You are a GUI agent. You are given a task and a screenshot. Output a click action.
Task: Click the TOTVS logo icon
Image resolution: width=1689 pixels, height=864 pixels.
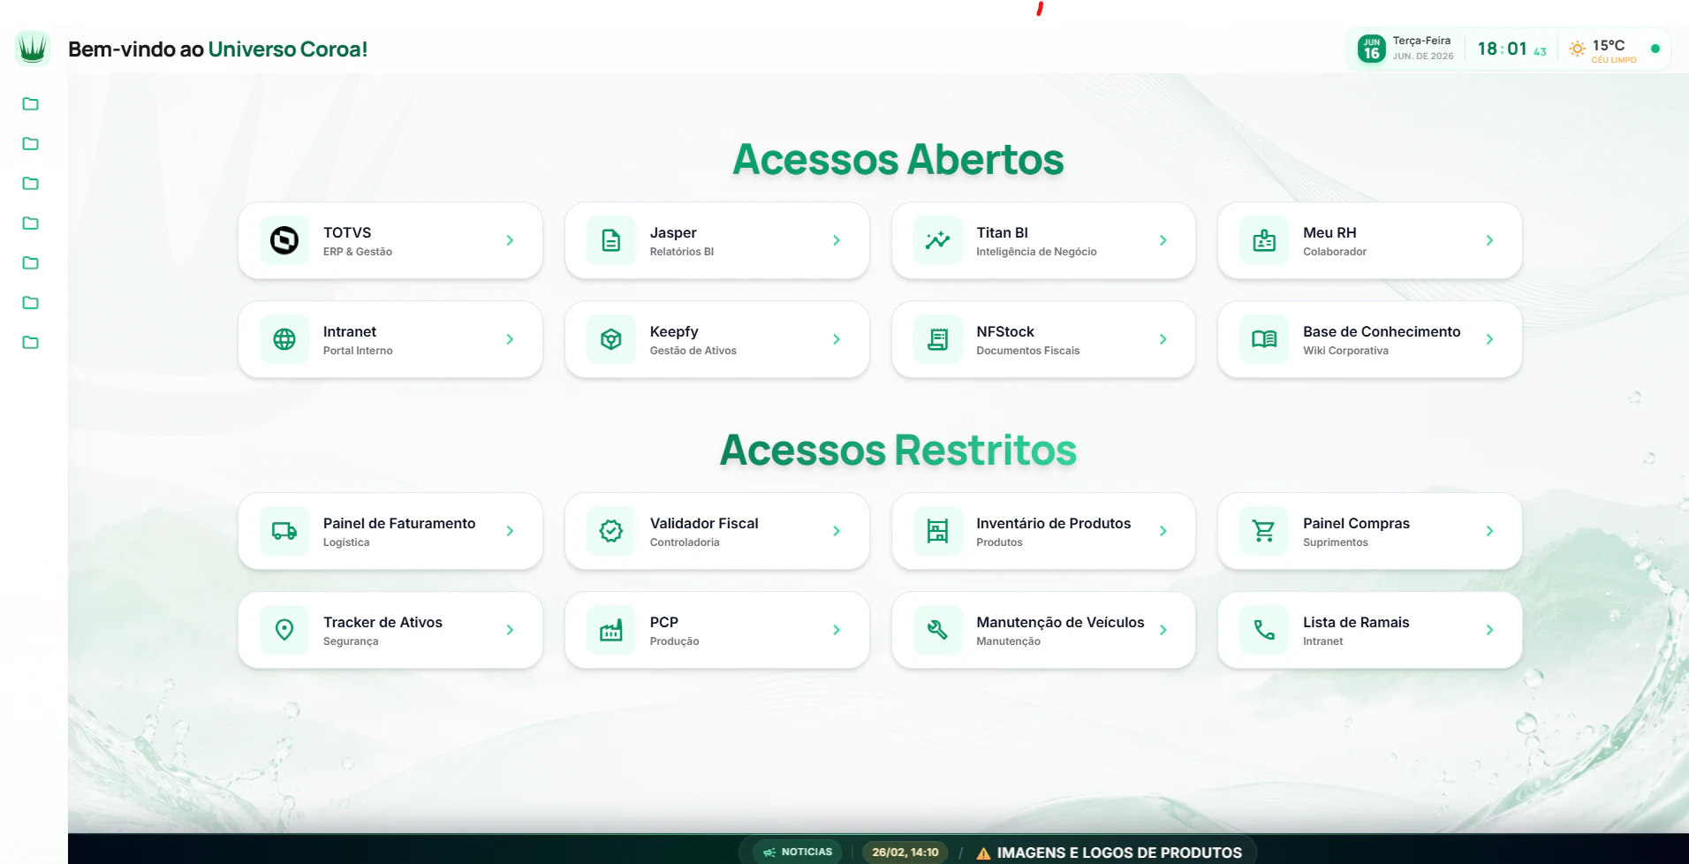(284, 240)
